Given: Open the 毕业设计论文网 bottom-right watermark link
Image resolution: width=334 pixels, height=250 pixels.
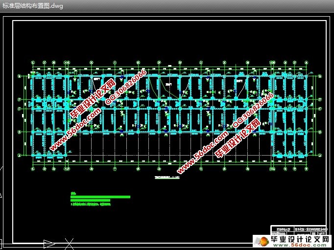Looking at the screenshot, I should click(x=300, y=240).
